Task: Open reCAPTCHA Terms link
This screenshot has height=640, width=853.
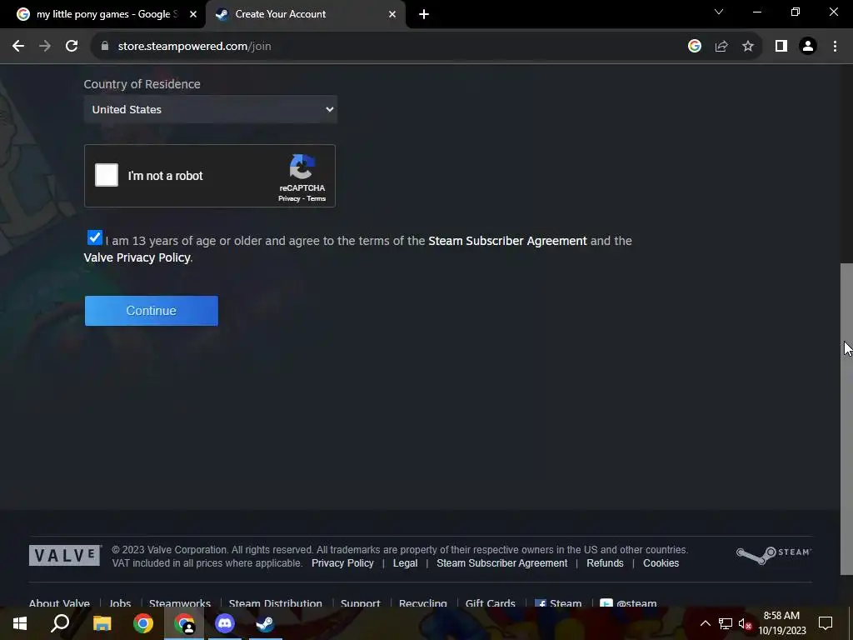Action: (316, 198)
